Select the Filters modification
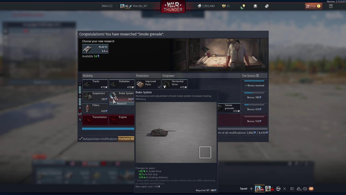This screenshot has height=195, width=346. tap(95, 108)
